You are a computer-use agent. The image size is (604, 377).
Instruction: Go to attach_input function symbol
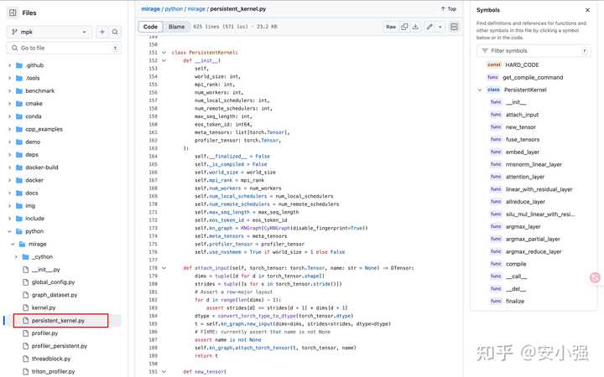click(x=522, y=114)
